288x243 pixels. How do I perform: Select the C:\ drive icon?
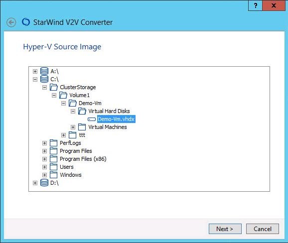[44, 79]
